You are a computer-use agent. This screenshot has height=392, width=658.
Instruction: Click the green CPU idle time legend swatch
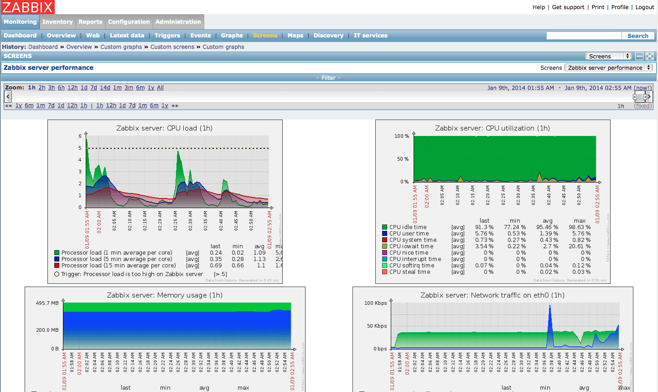(x=385, y=227)
